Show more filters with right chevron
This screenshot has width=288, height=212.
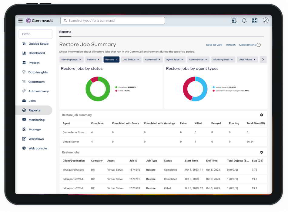point(263,60)
